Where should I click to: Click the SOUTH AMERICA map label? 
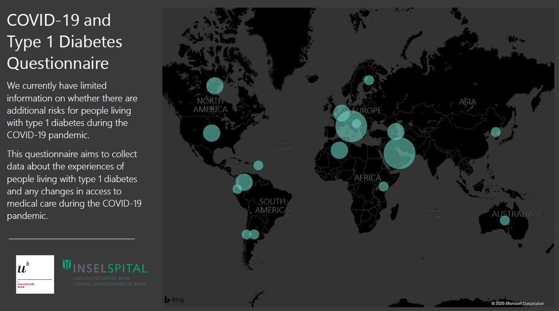pyautogui.click(x=273, y=206)
